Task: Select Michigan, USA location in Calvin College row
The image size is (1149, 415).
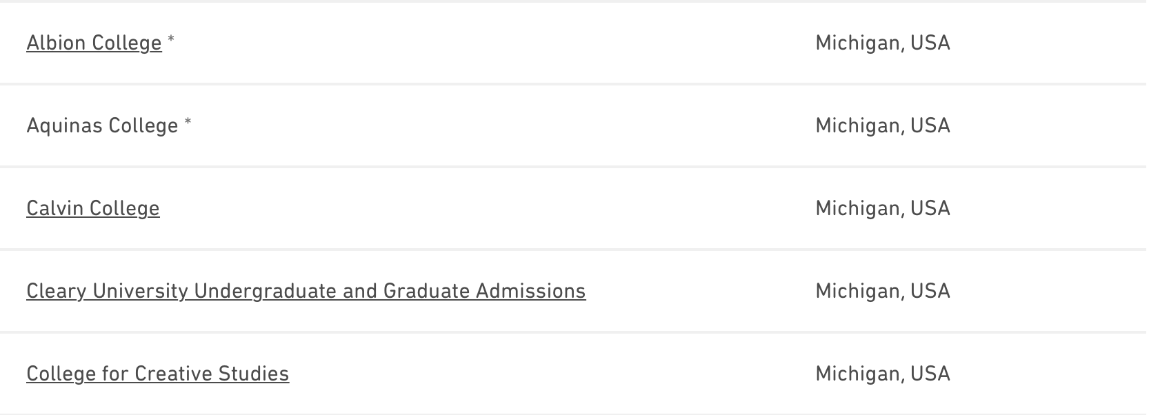Action: pos(882,208)
